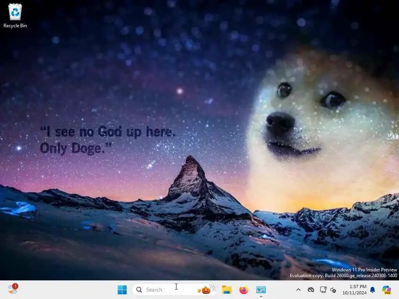Launch Copilot preview from the taskbar
The height and width of the screenshot is (299, 399).
point(386,290)
